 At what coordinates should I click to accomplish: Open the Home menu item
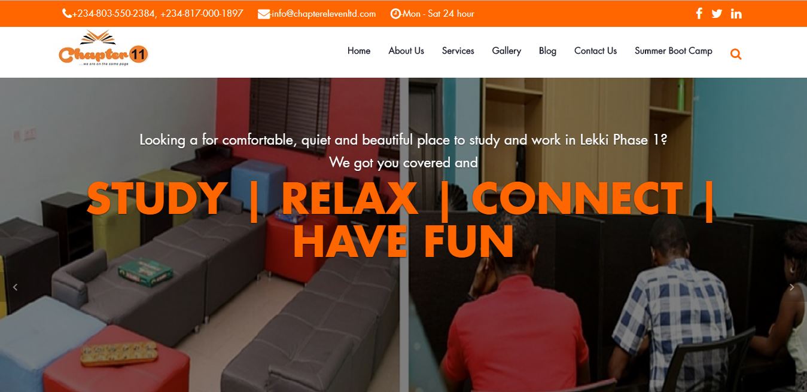pos(359,51)
